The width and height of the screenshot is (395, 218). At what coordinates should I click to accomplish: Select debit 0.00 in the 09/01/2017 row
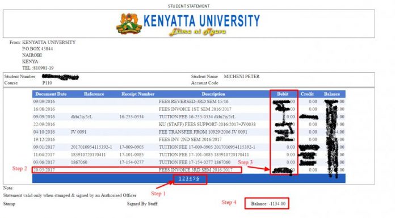pos(291,147)
